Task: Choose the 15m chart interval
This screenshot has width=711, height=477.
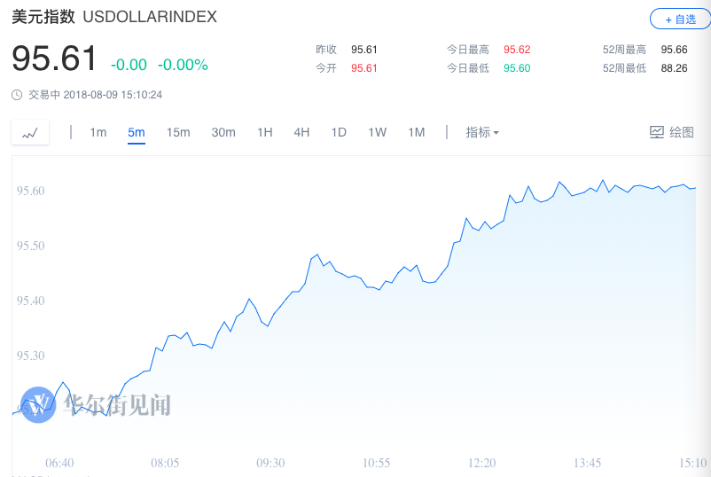Action: click(178, 132)
